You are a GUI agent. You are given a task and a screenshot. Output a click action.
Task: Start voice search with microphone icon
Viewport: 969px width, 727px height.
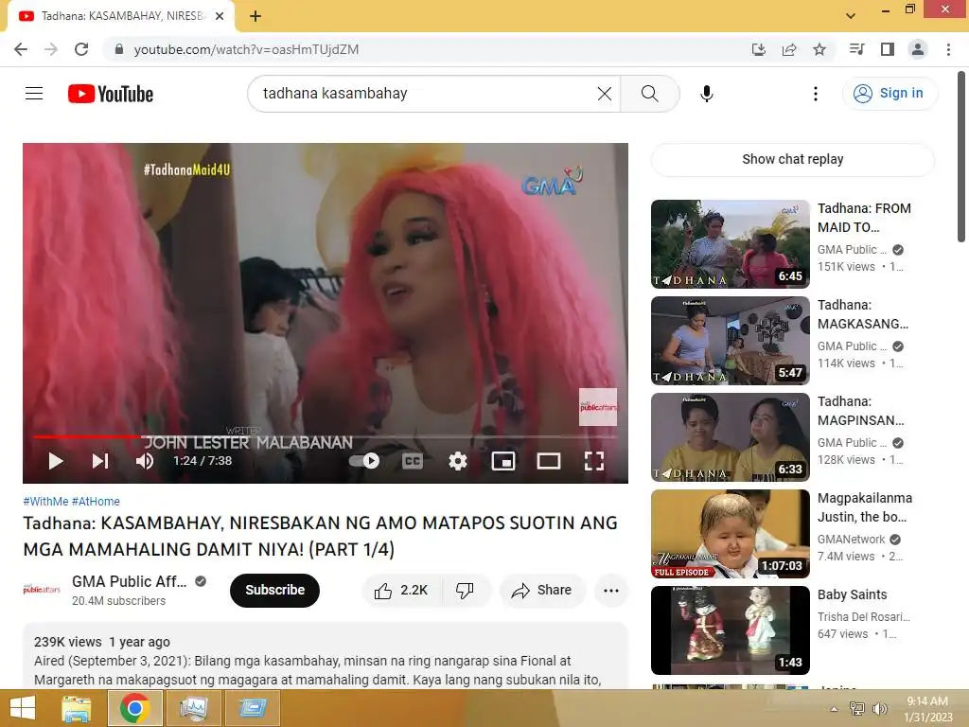[x=706, y=94]
